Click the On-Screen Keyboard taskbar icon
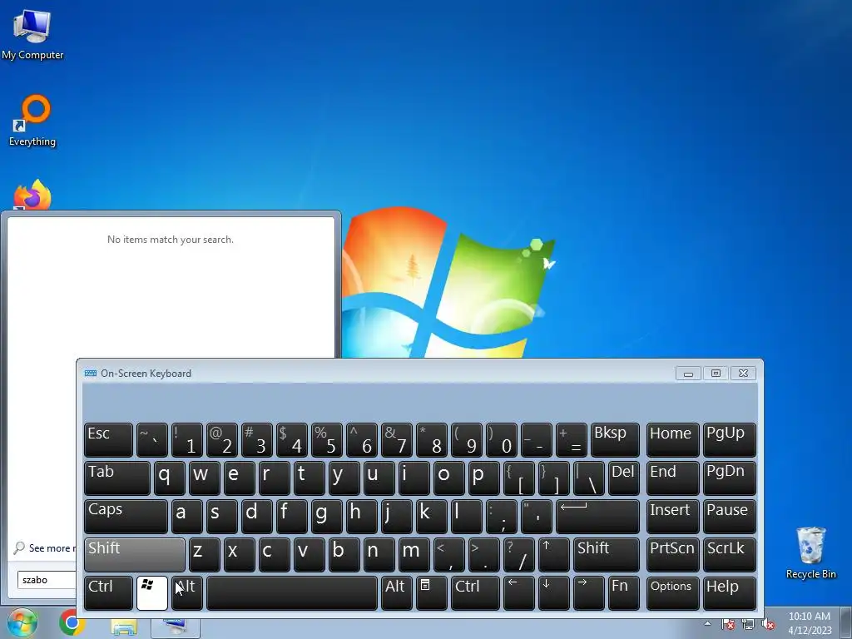Viewport: 852px width, 639px height. 176,627
